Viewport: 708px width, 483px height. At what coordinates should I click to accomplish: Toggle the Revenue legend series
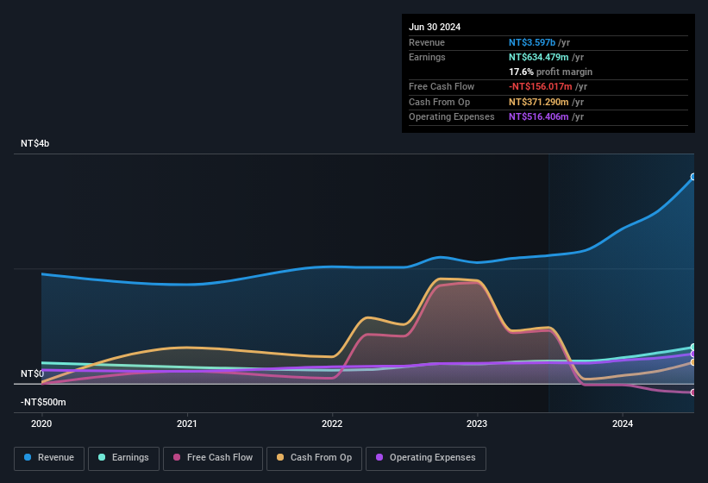49,458
